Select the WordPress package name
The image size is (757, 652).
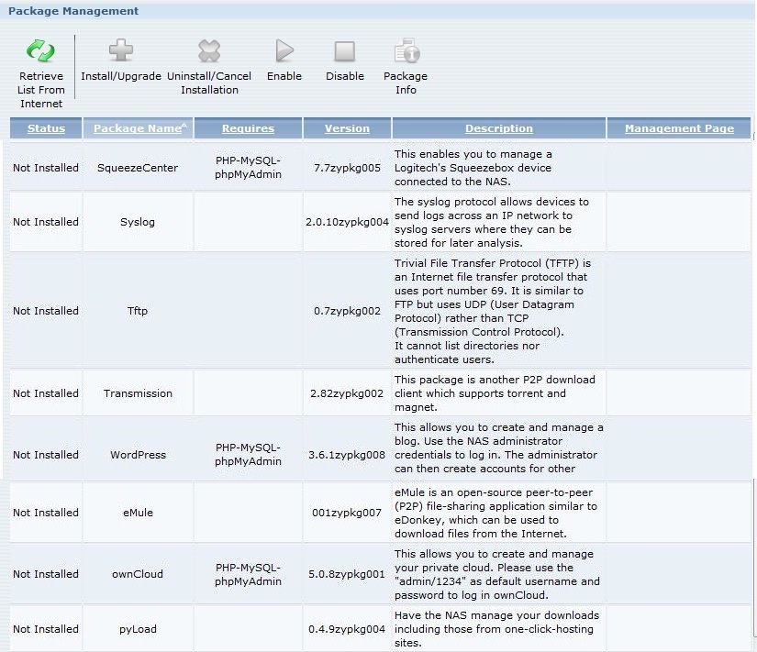(x=138, y=455)
